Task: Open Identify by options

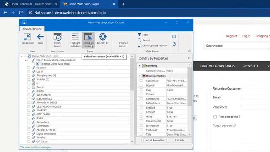Action: 103,40
